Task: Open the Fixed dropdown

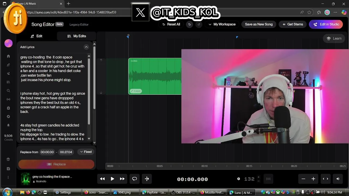Action: coord(86,152)
